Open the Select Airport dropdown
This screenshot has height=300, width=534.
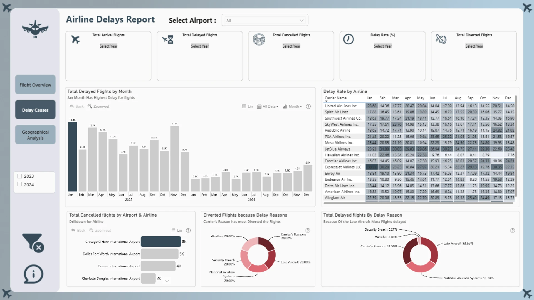[265, 20]
